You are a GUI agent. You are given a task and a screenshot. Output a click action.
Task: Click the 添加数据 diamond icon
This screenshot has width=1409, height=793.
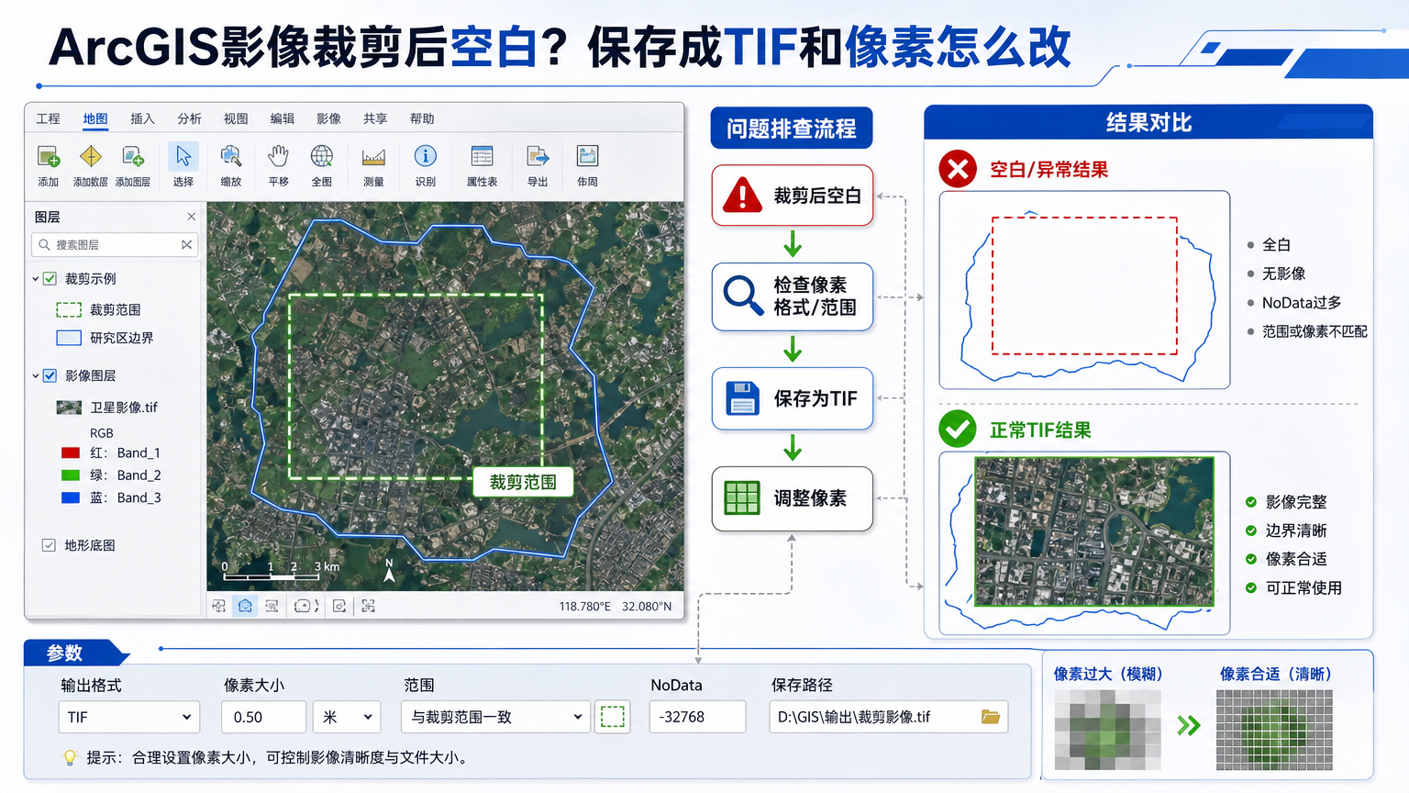[x=91, y=156]
